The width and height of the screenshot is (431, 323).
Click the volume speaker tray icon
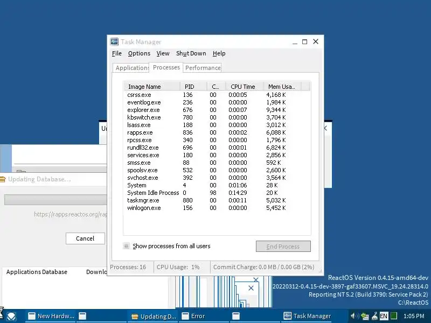354,316
